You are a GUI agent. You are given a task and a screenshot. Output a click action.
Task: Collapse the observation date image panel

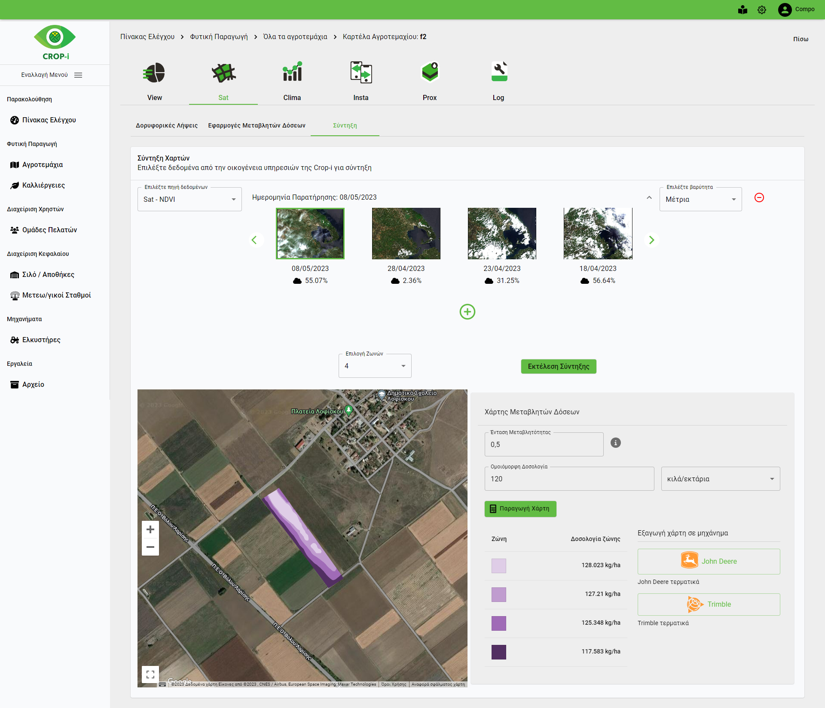pos(649,198)
